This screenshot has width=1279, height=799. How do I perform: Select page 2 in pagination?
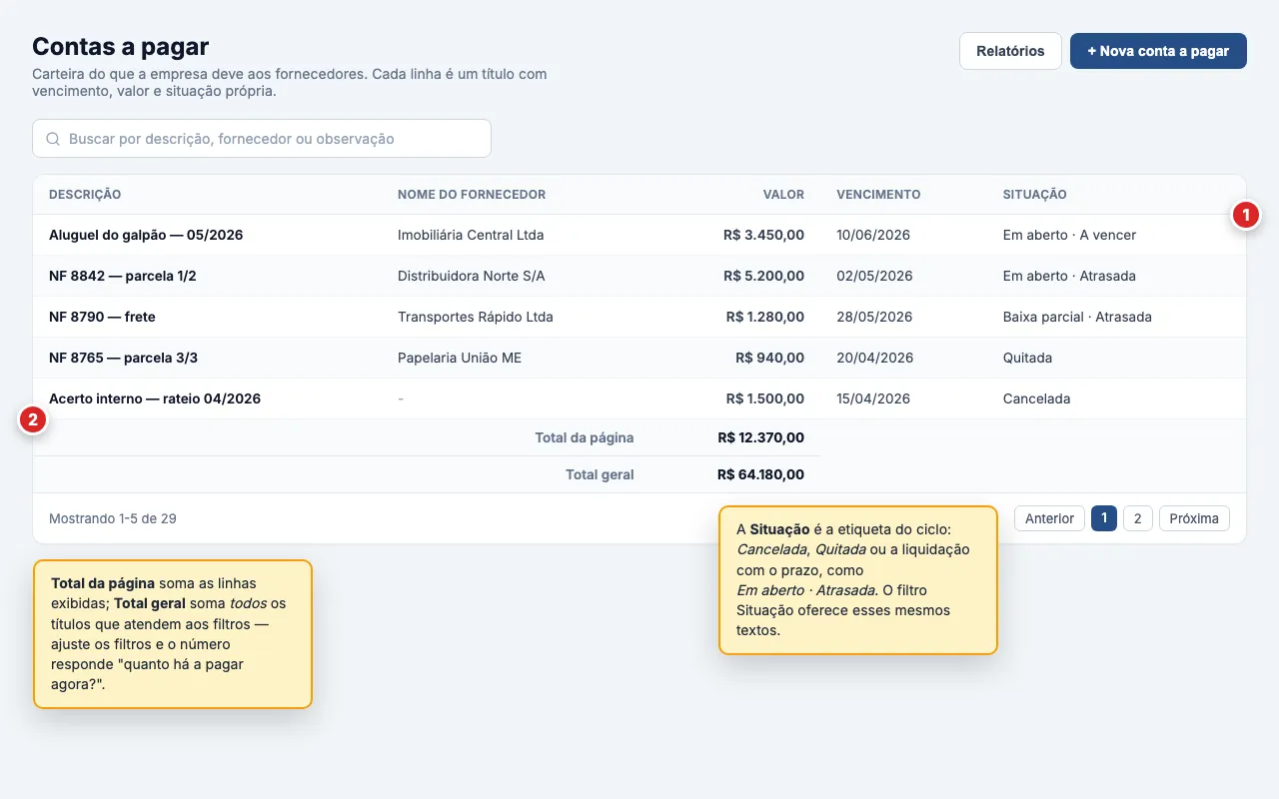tap(1137, 518)
